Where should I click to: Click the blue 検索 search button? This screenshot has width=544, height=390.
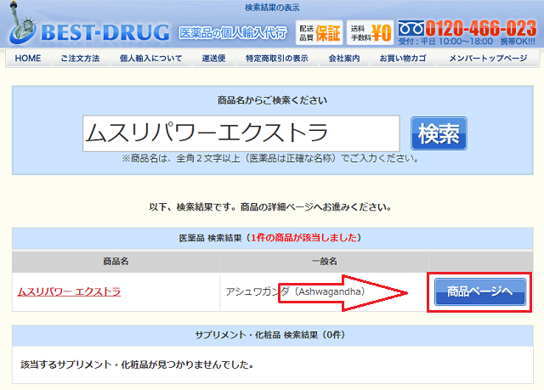pyautogui.click(x=439, y=133)
